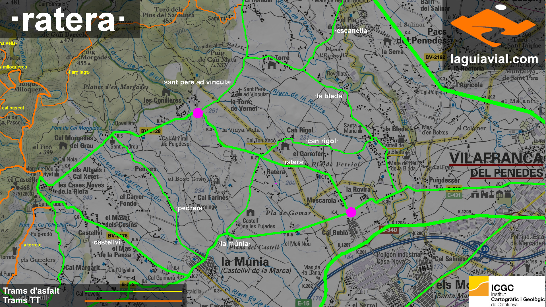Click the VILAFRANCA town name
546x307 pixels.
(497, 158)
